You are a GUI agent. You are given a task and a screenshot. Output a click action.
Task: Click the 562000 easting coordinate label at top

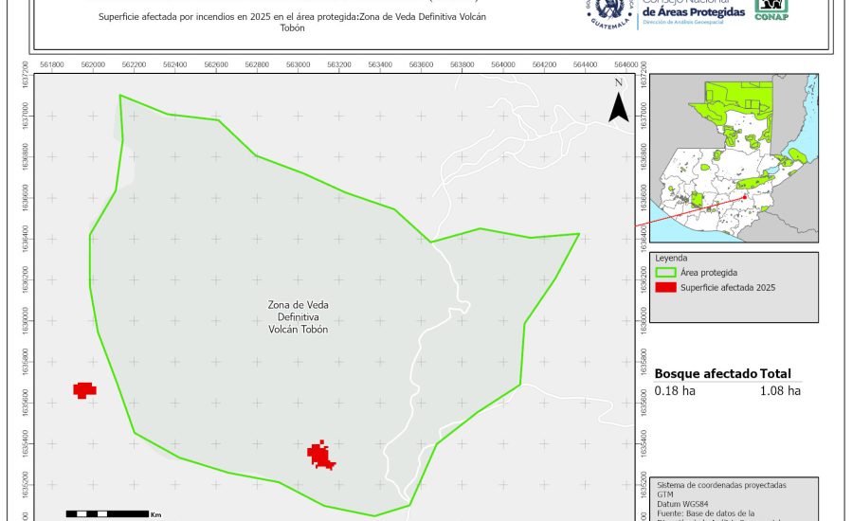[93, 64]
